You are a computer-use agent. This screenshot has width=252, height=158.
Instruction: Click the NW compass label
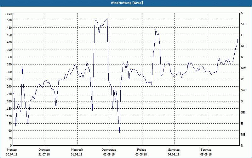pyautogui.click(x=243, y=68)
